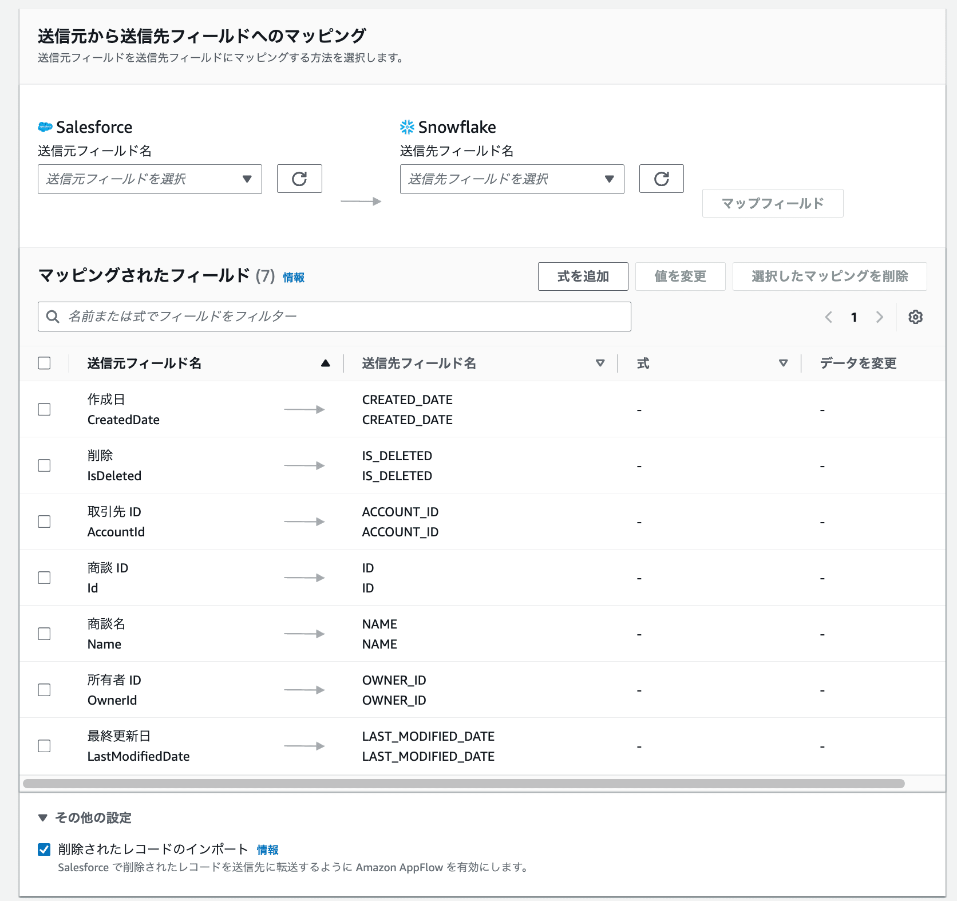Check the OwnerId mapping row
Viewport: 957px width, 901px height.
(x=44, y=690)
